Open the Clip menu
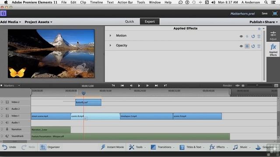280x157 pixels. coord(83,2)
